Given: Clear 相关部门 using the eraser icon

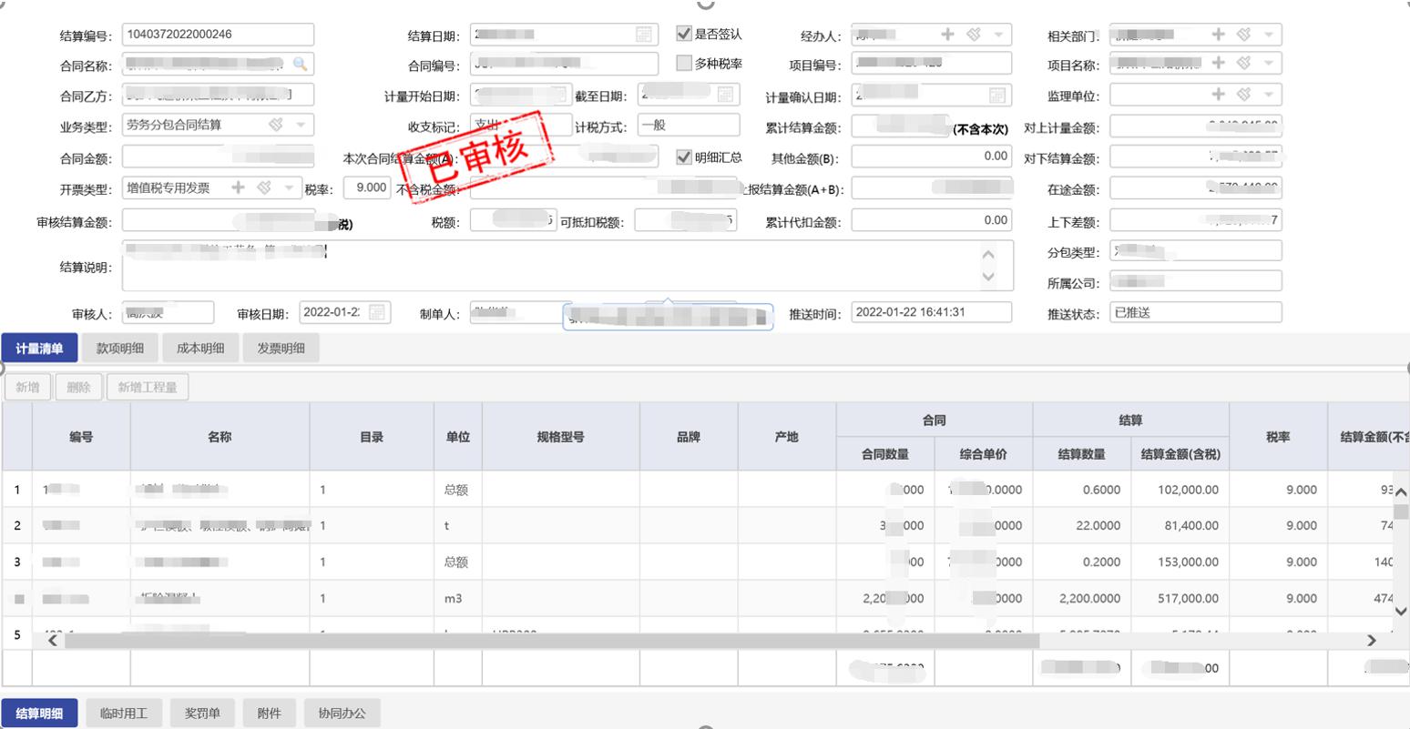Looking at the screenshot, I should (1243, 35).
